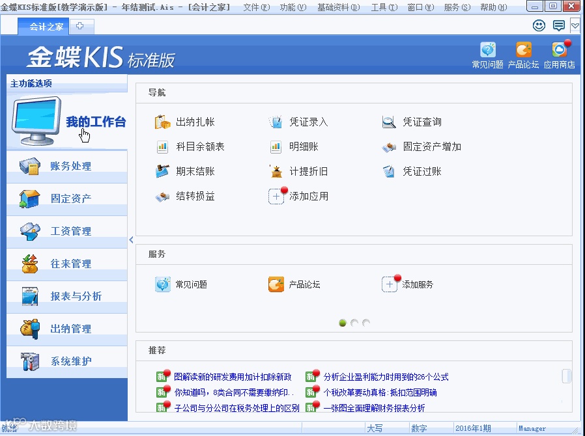The image size is (585, 436).
Task: Open 应用商店 app store icon
Action: (559, 50)
